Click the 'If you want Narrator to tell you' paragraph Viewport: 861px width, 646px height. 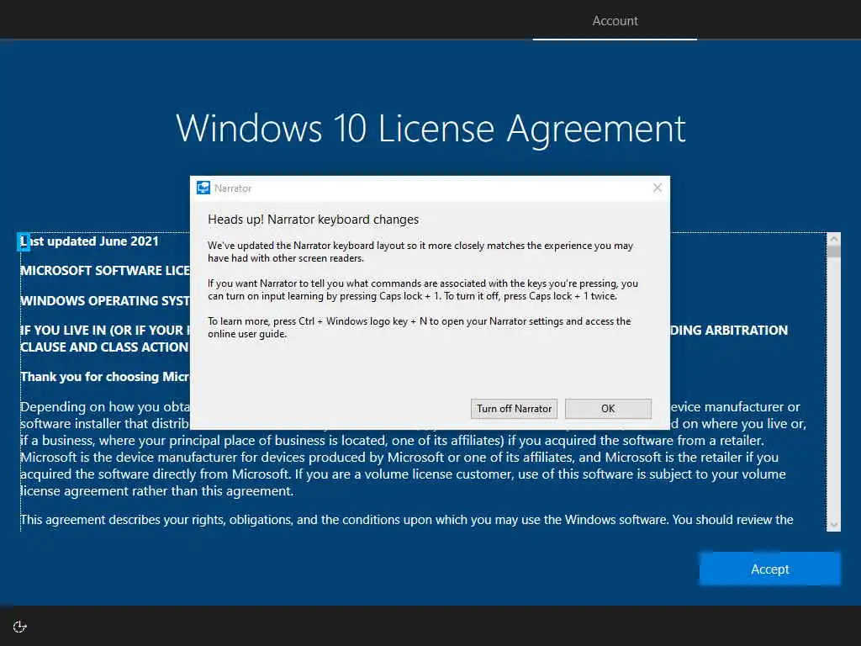point(423,289)
